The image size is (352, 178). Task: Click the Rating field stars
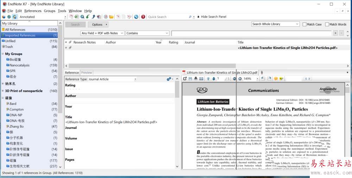[x=74, y=89]
